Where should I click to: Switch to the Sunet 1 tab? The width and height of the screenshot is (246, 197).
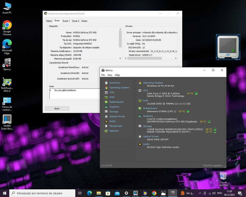(x=66, y=21)
